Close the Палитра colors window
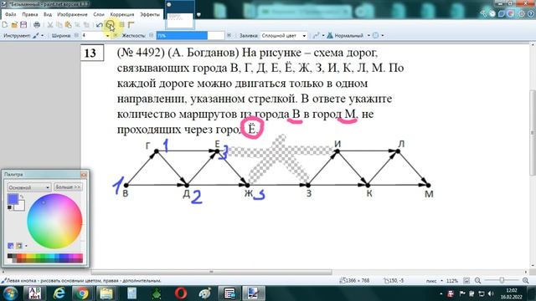The height and width of the screenshot is (301, 536). tap(84, 175)
